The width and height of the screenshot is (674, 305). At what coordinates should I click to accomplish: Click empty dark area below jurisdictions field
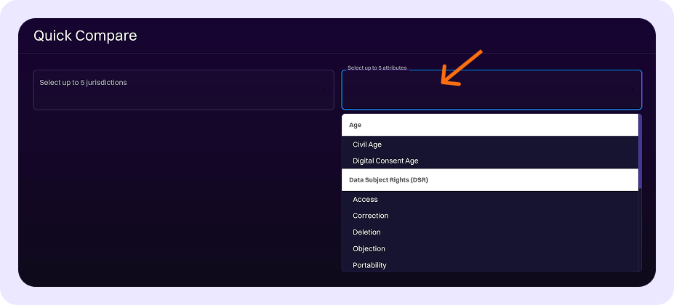(x=182, y=196)
